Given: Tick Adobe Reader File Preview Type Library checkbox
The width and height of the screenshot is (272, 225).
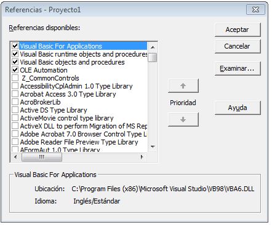Looking at the screenshot, I should click(x=15, y=142).
